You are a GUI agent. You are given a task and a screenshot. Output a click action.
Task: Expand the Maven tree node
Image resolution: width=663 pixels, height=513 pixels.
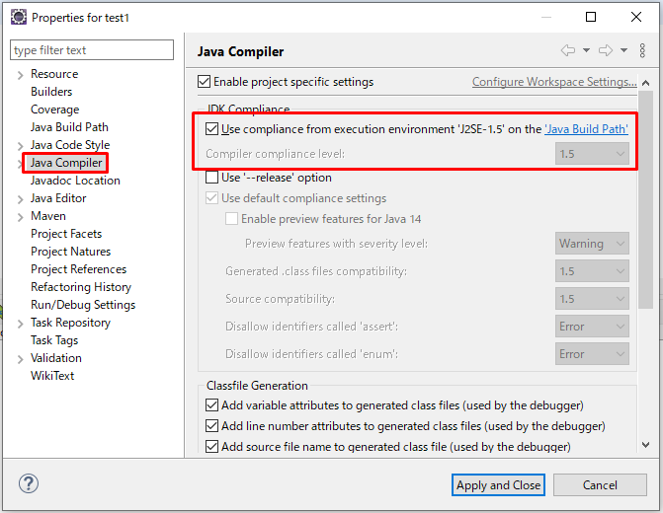20,217
